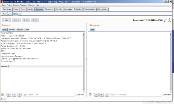Click the Target URL label
Image resolution: width=174 pixels, height=104 pixels.
[147, 20]
